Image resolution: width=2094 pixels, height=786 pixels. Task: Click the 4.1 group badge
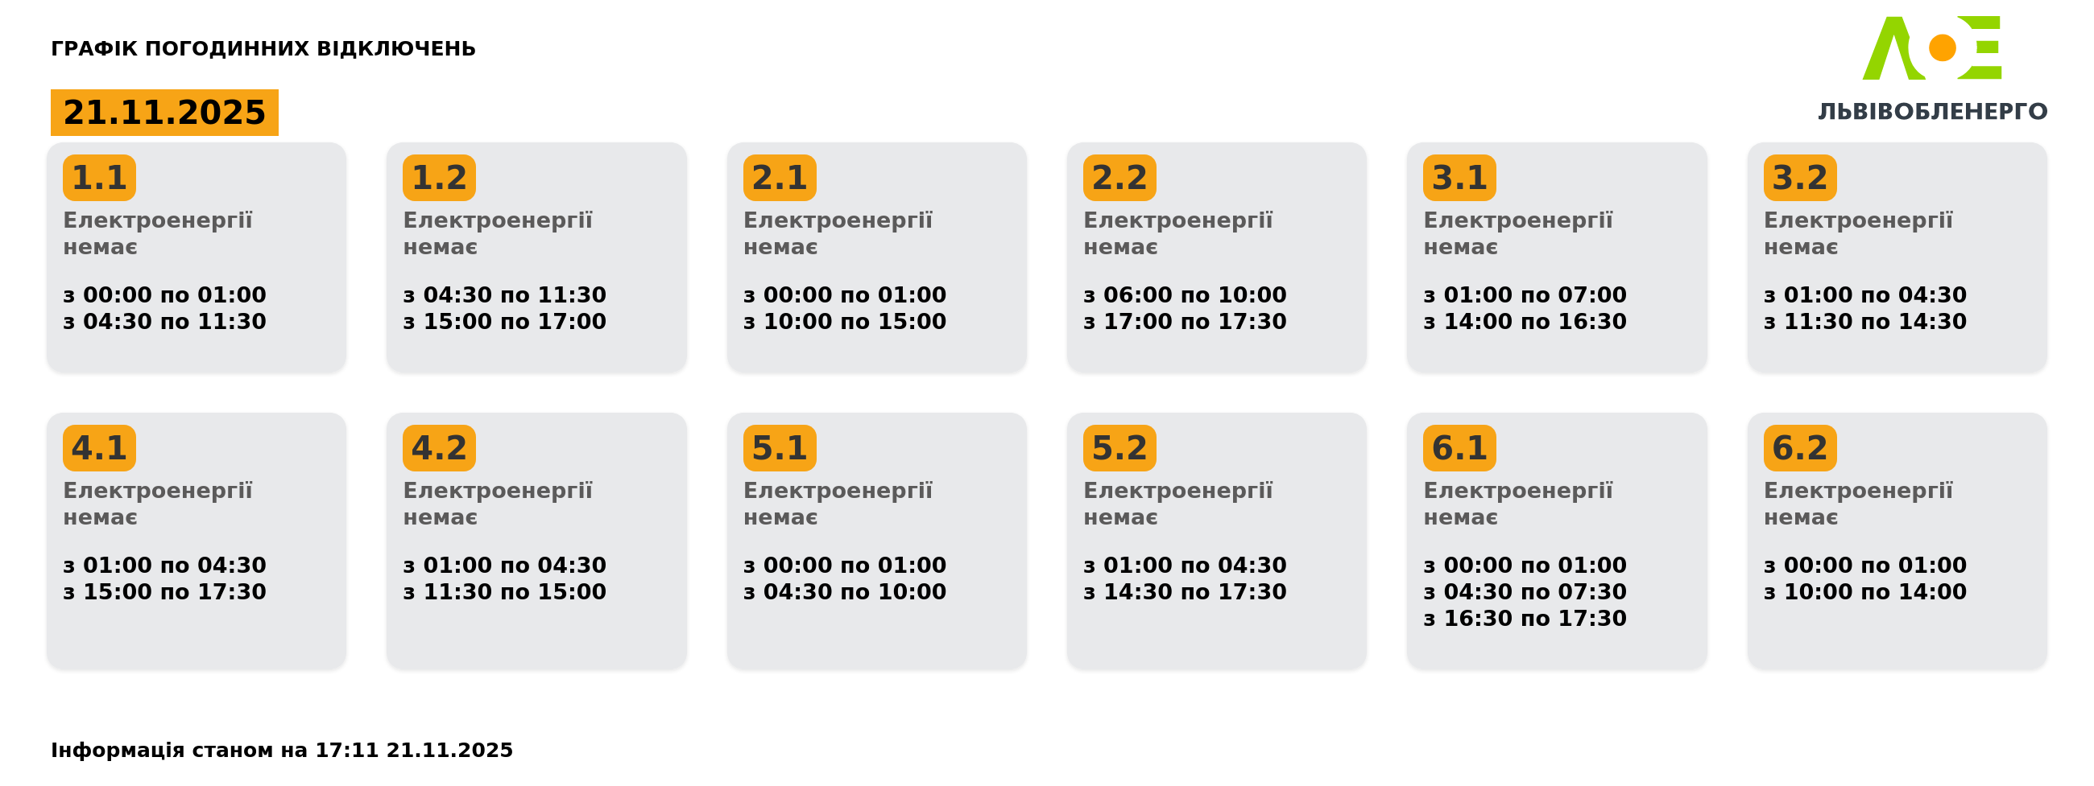(x=99, y=448)
